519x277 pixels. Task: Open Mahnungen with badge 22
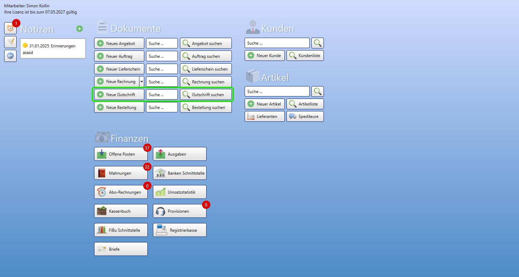point(121,173)
